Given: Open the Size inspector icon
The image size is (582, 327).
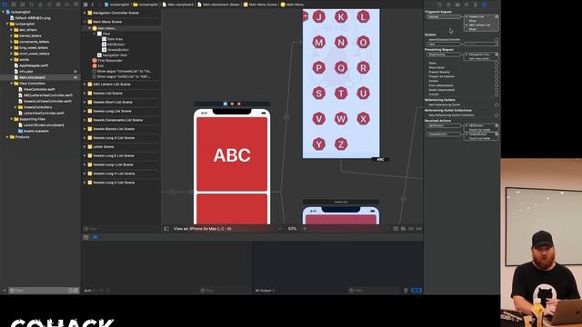Looking at the screenshot, I should click(x=476, y=5).
